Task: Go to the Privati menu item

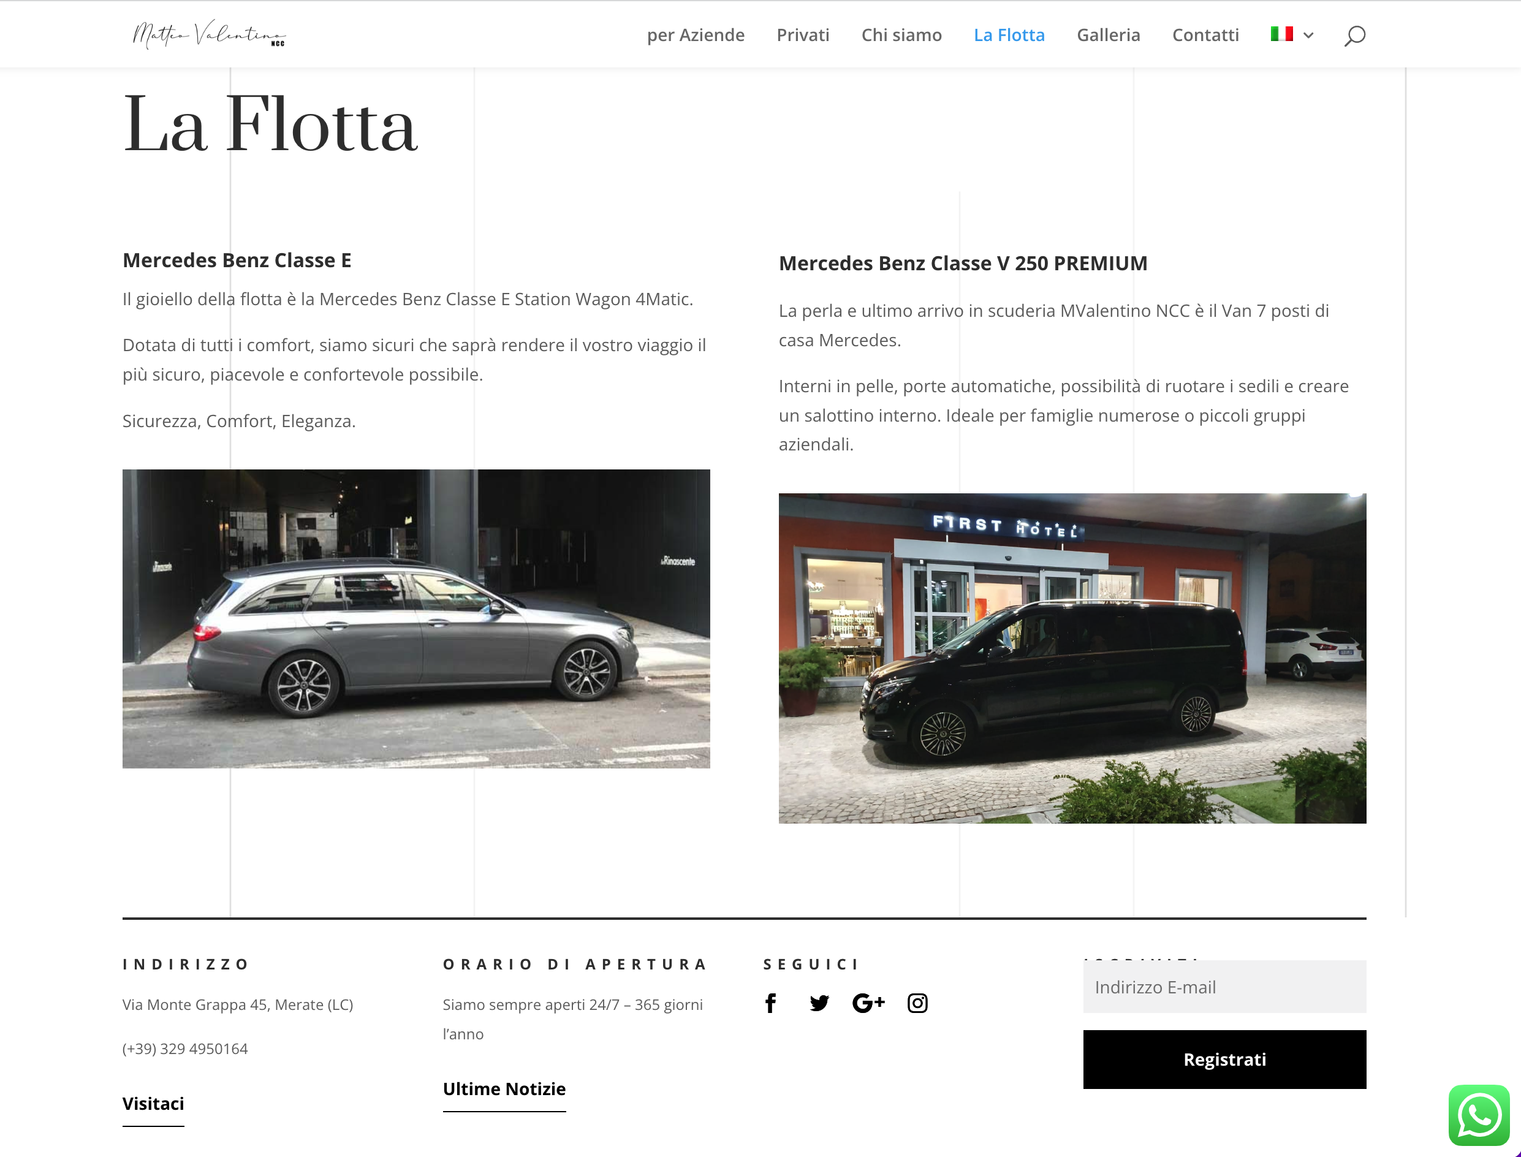Action: coord(803,35)
